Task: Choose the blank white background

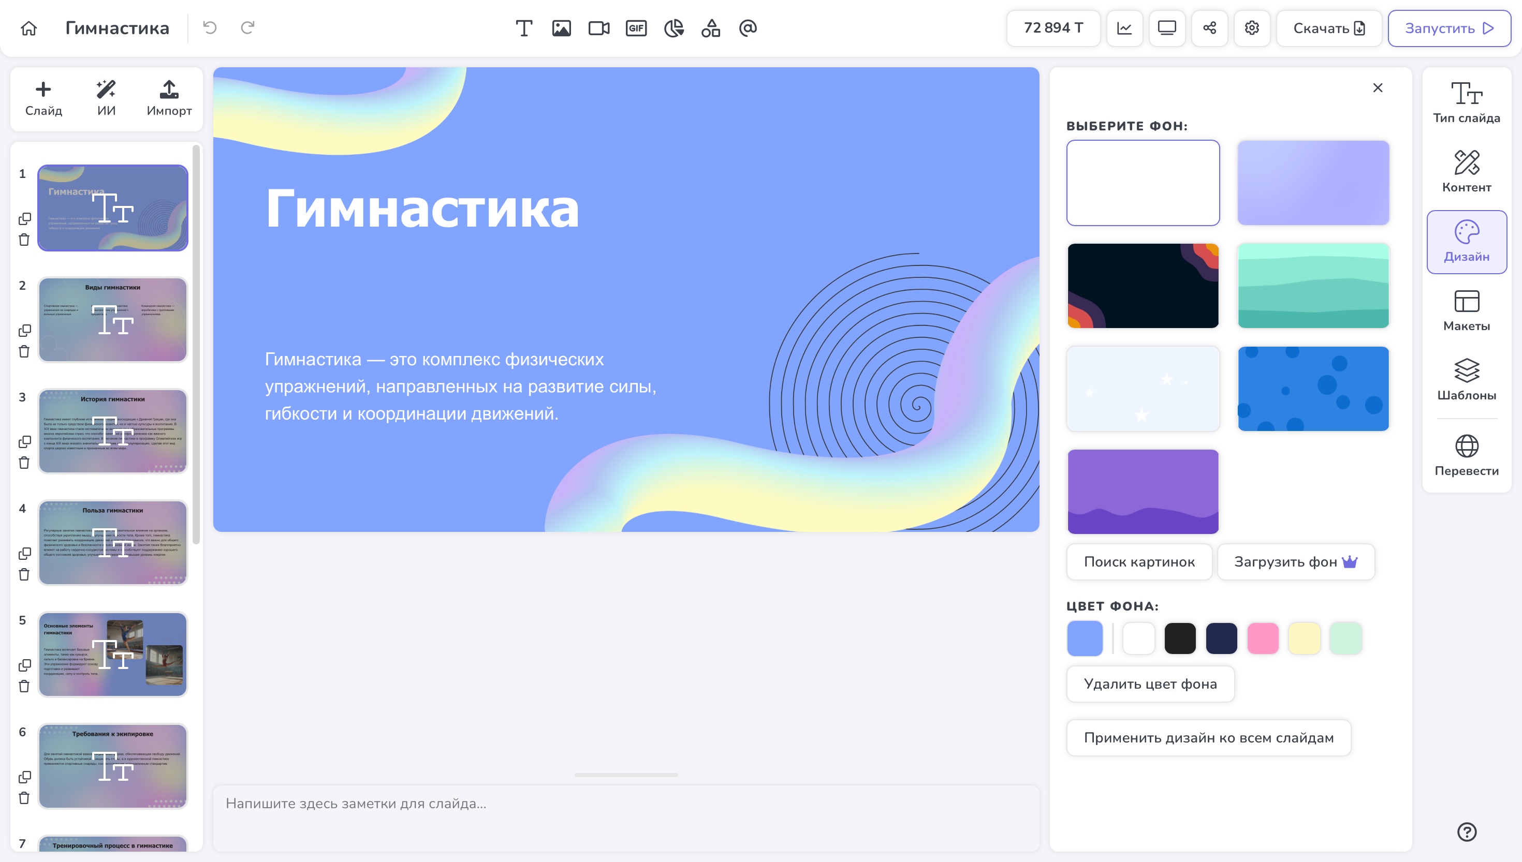Action: coord(1143,183)
